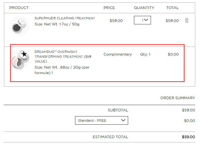Click Supermud size Net Wt. 1.7oz text
Screen dimensions: 200x149
tap(57, 24)
